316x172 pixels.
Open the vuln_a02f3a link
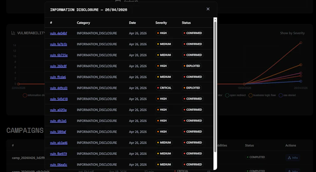(x=58, y=110)
